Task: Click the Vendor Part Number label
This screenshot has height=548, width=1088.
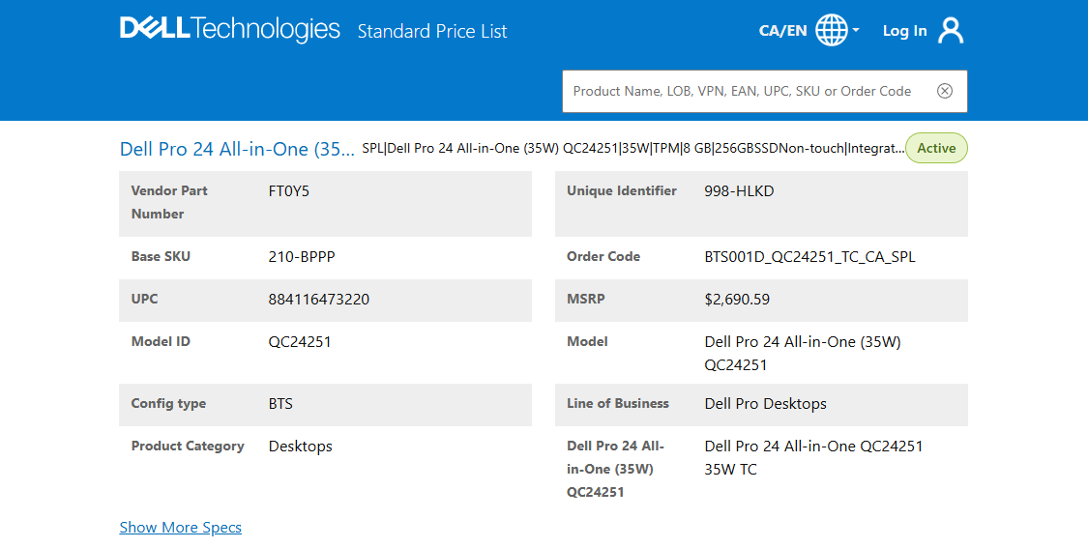Action: [169, 203]
